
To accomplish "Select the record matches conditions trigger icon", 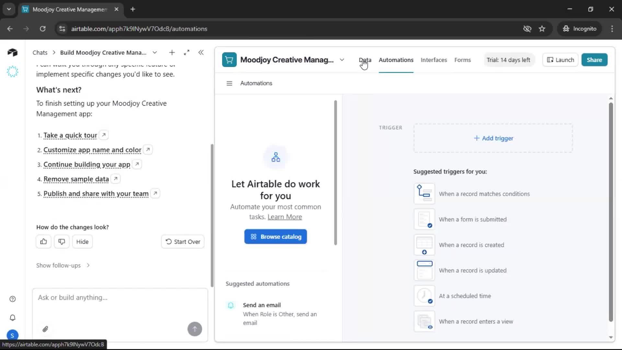I will [424, 194].
